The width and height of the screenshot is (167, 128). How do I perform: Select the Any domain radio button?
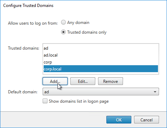point(63,22)
